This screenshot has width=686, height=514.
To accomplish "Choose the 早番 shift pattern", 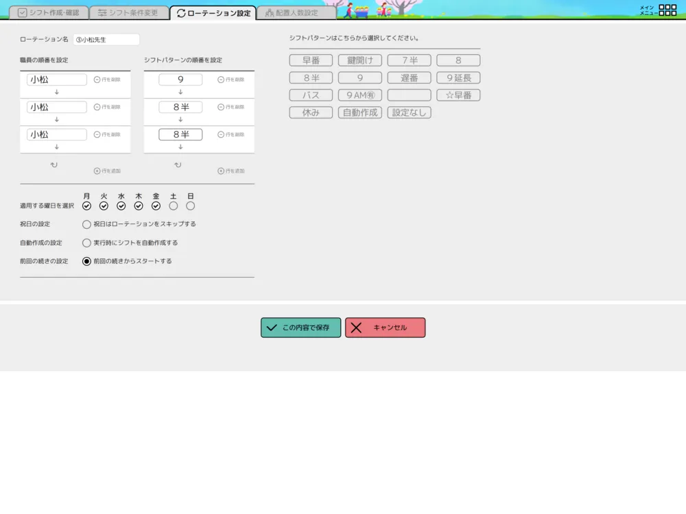I will tap(311, 60).
